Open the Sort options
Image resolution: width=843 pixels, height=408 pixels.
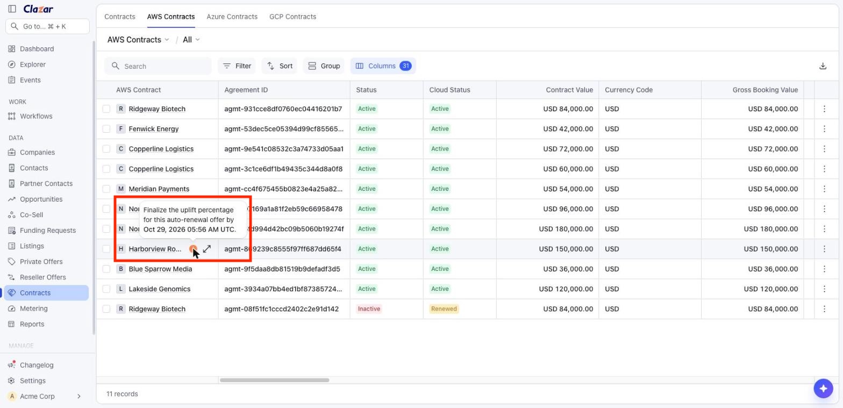pyautogui.click(x=280, y=66)
